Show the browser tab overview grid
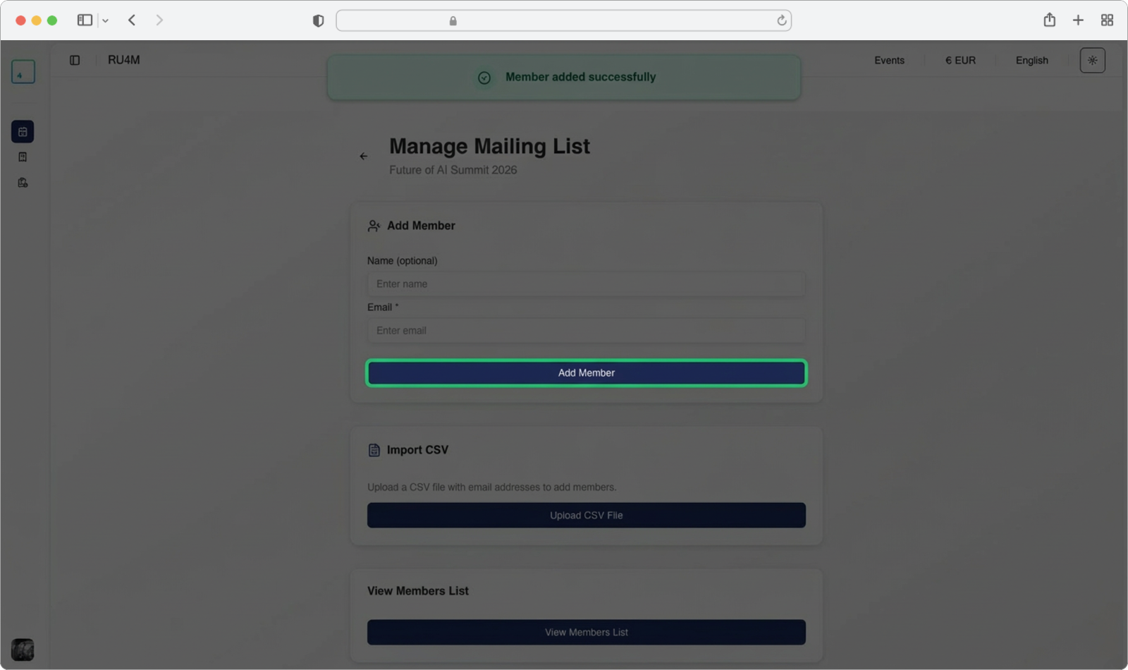 (x=1107, y=20)
